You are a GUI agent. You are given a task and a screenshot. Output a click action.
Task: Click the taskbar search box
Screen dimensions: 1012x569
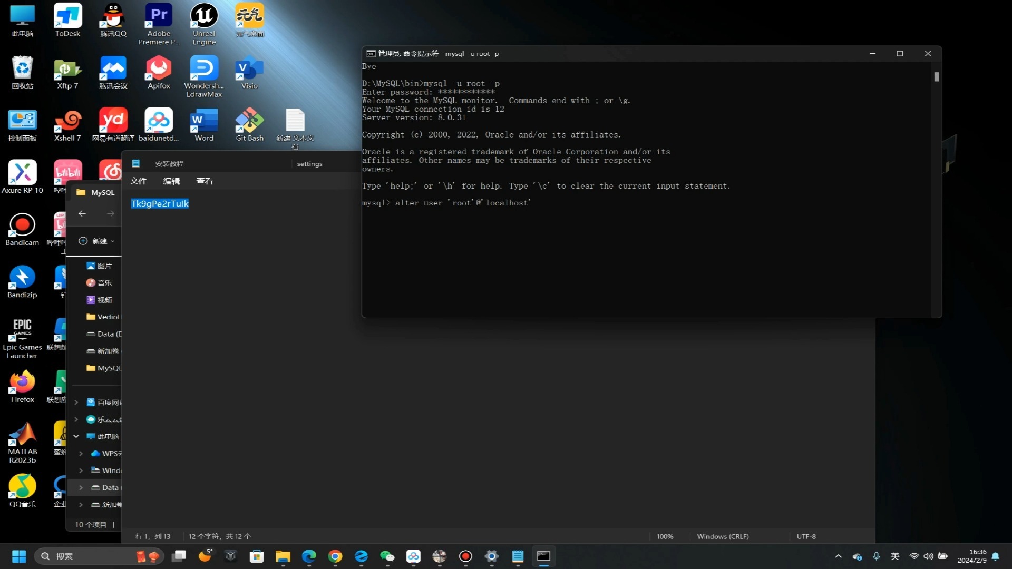(x=99, y=556)
